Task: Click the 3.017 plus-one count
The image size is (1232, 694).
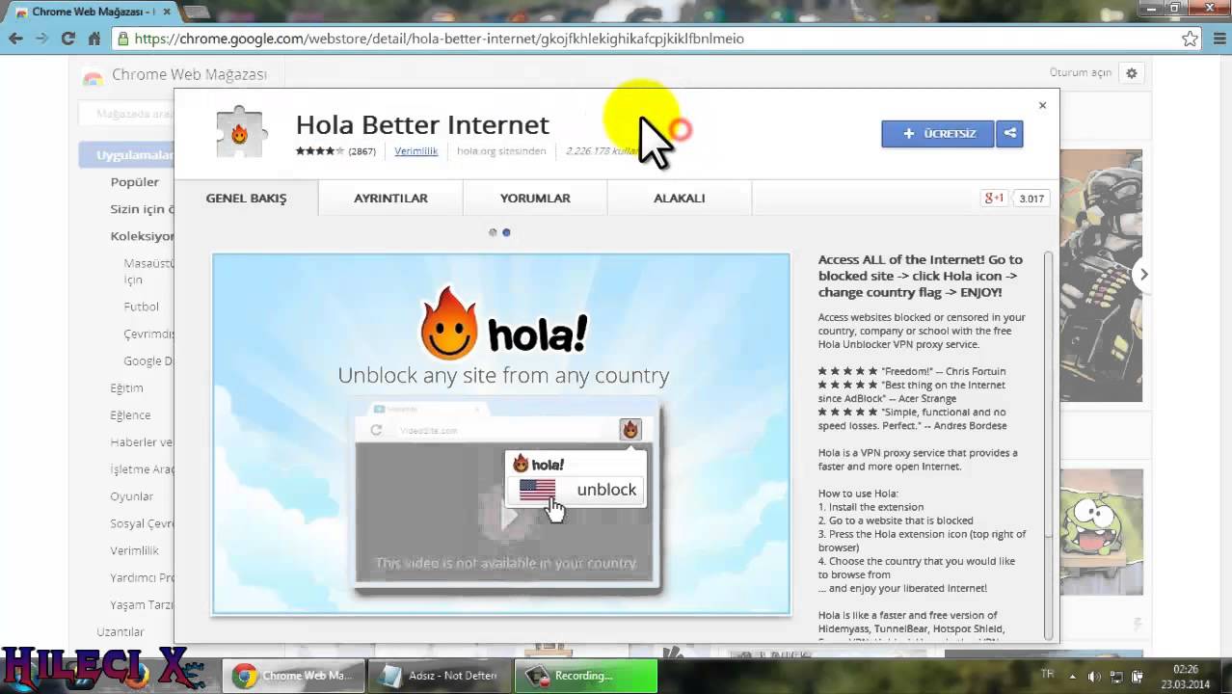Action: [1031, 199]
